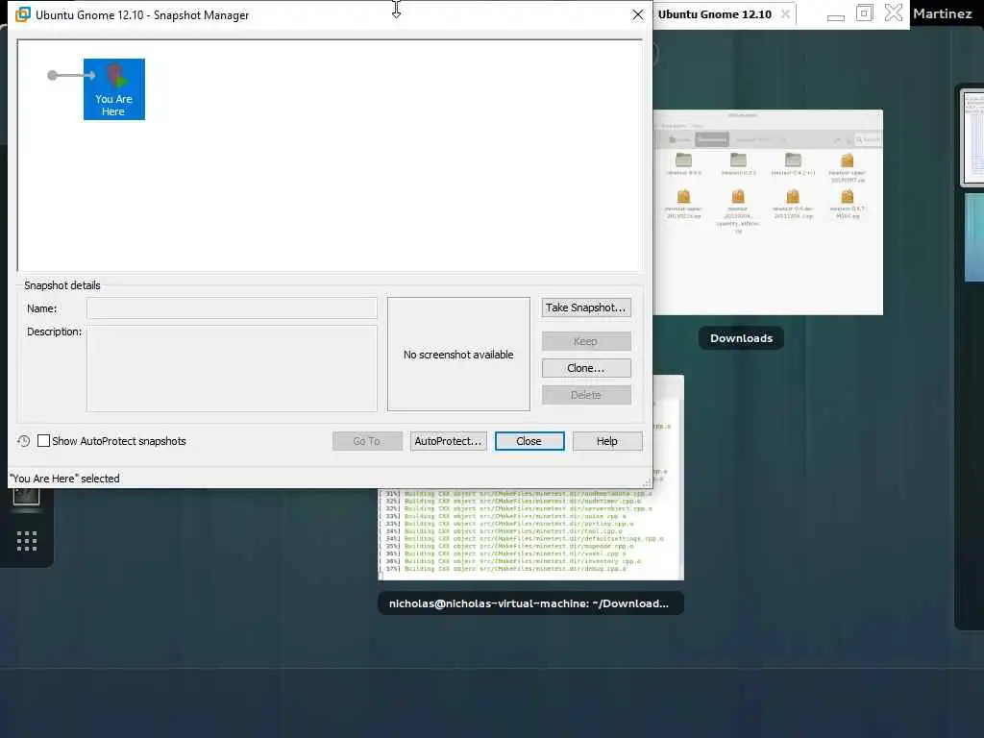Close the Ubuntu Gnome 12.10 tab
This screenshot has height=738, width=984.
point(785,14)
